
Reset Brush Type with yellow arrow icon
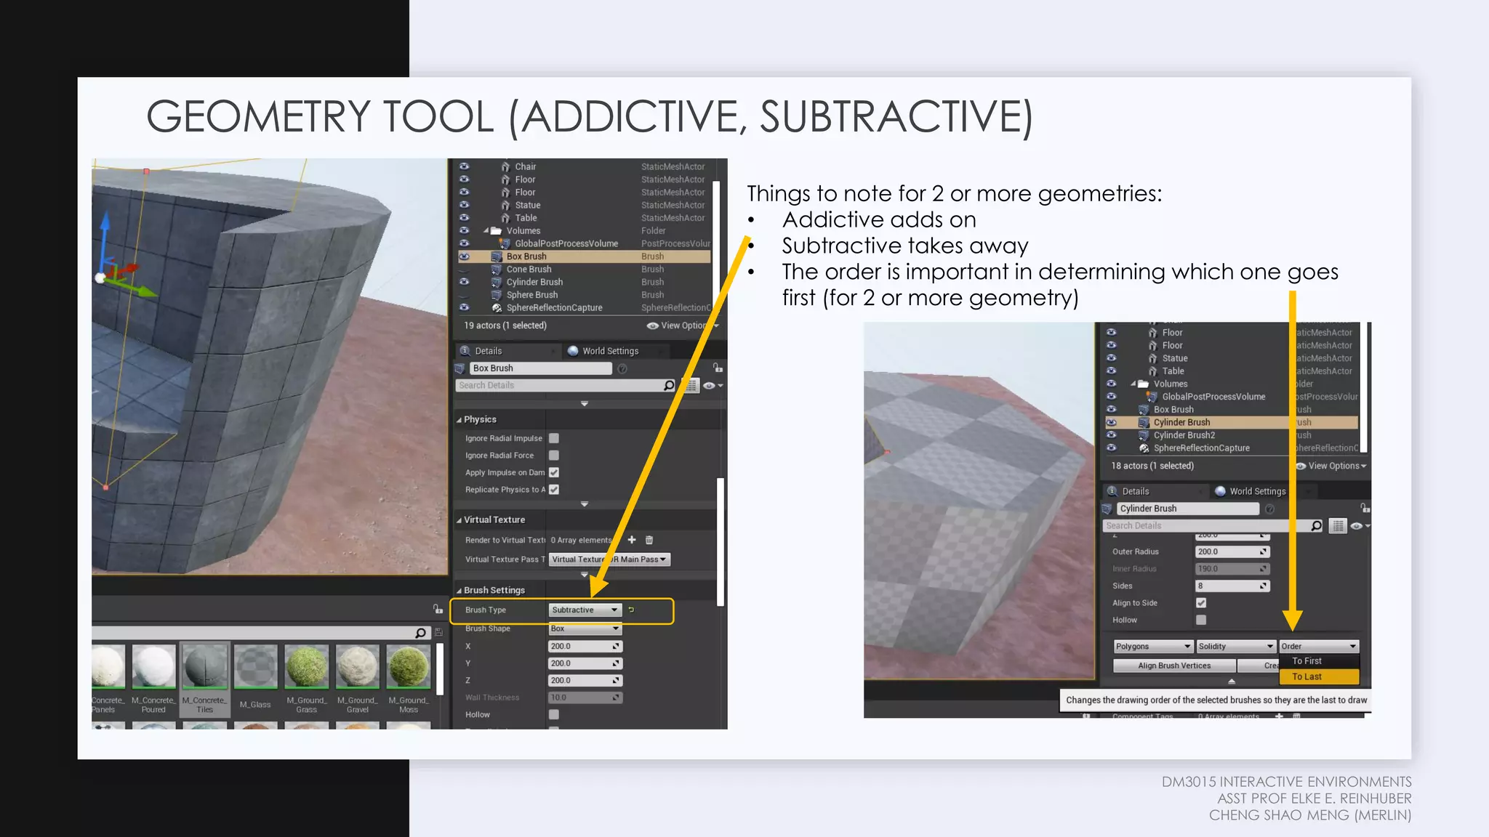coord(631,610)
